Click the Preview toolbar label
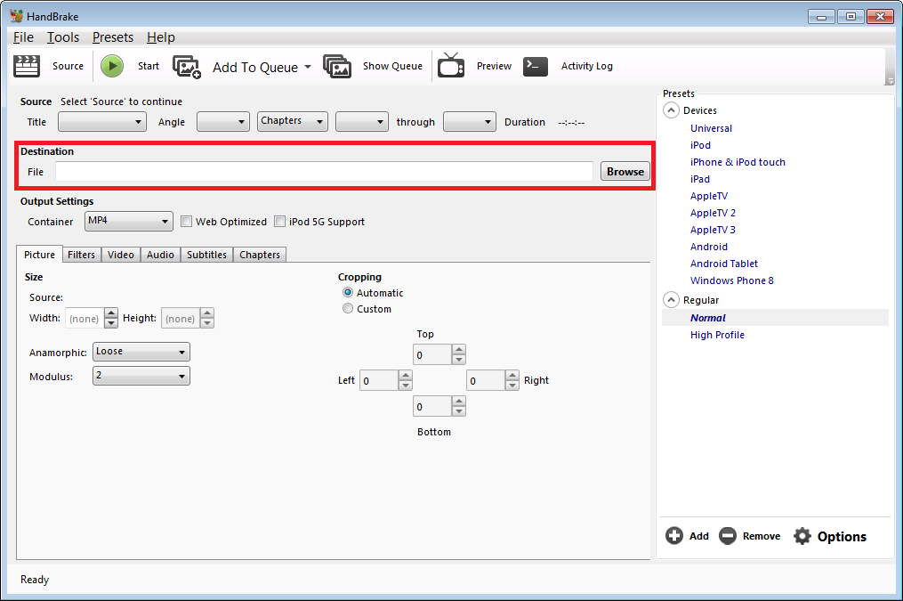The image size is (903, 601). (494, 66)
